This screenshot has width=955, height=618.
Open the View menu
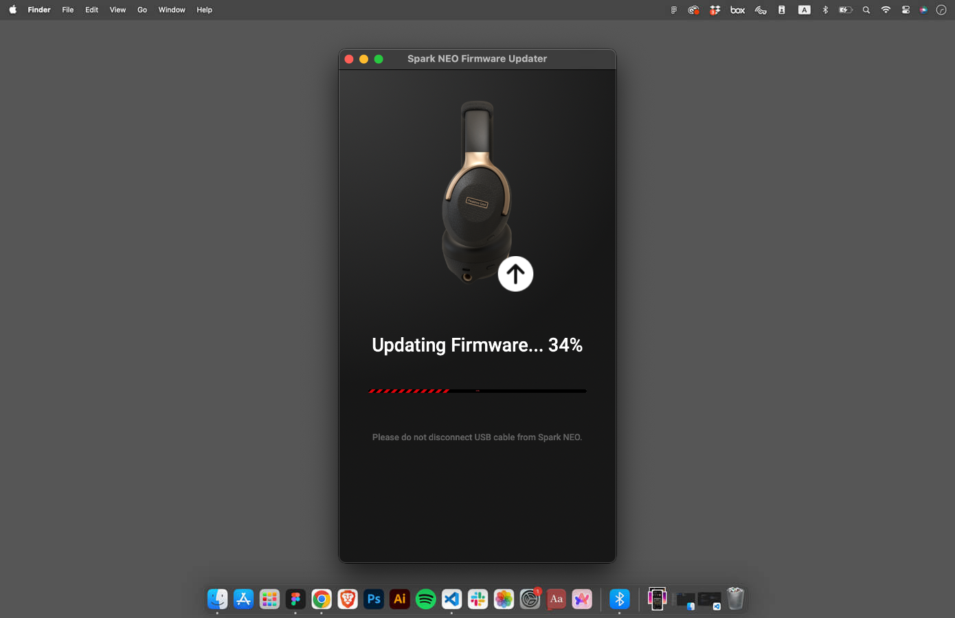click(118, 10)
